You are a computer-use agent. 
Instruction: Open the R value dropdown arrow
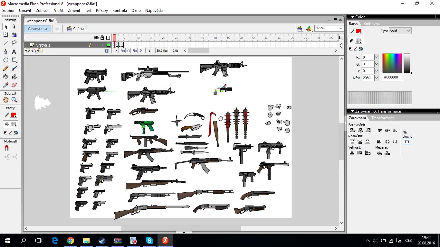(x=376, y=57)
